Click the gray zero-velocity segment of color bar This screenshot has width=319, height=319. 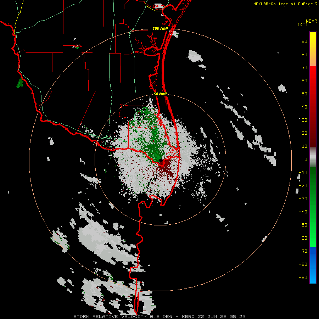coord(313,157)
